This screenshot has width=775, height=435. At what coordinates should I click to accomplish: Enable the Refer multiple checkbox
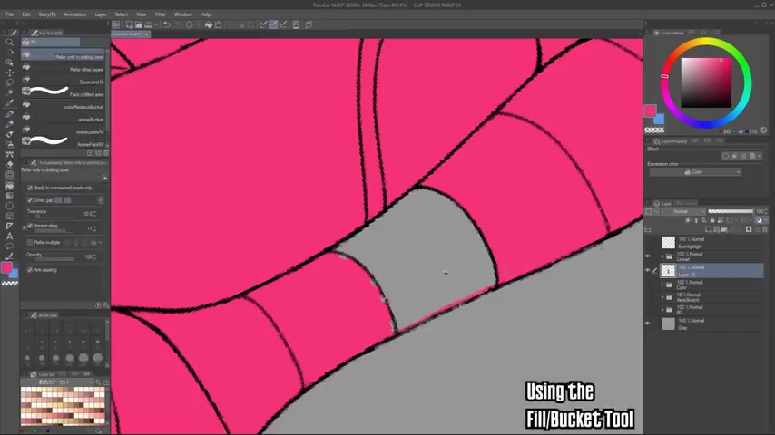click(x=30, y=243)
